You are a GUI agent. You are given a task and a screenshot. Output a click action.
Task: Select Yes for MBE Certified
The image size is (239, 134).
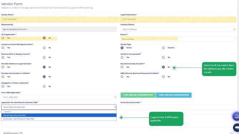tap(122, 77)
